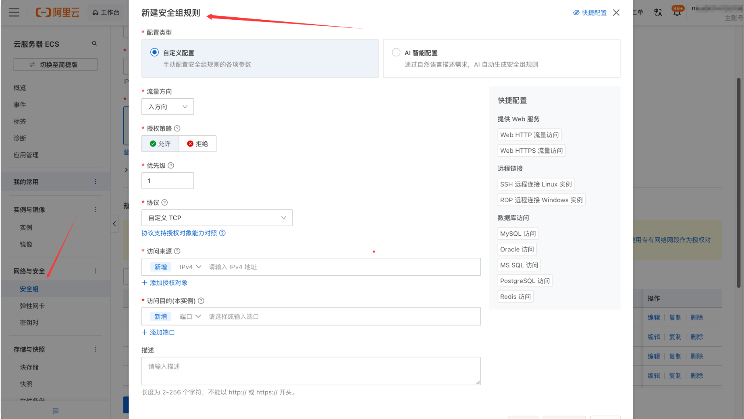Click the 优先级 input field
This screenshot has width=744, height=419.
point(168,181)
